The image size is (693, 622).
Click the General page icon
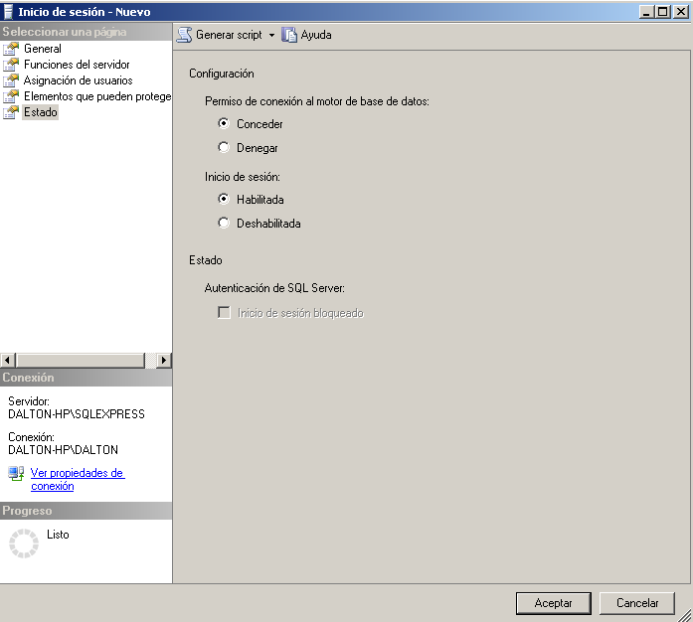click(11, 49)
